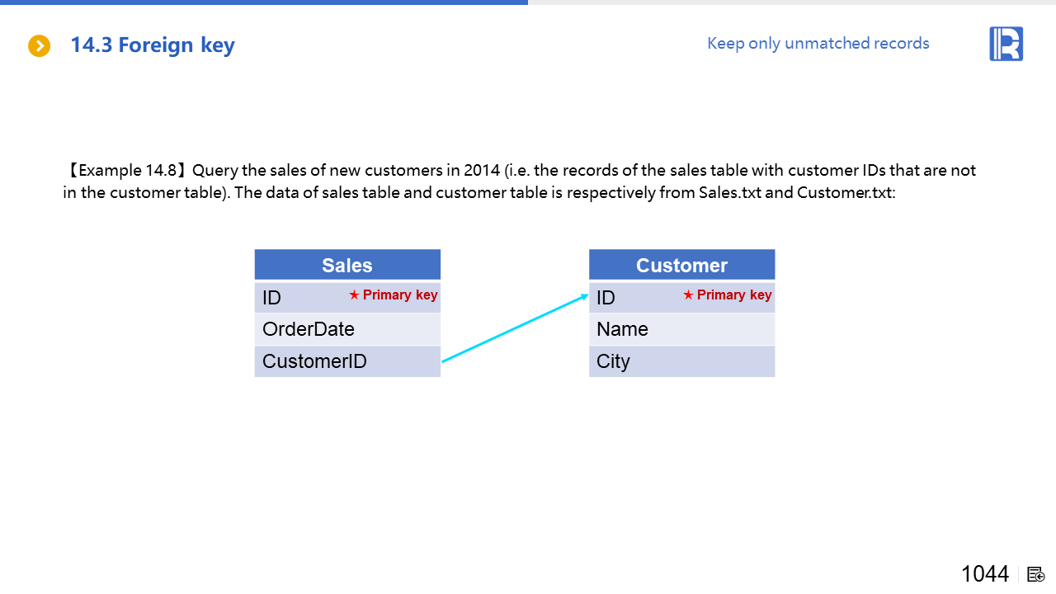Select the Sales table header

tap(347, 265)
